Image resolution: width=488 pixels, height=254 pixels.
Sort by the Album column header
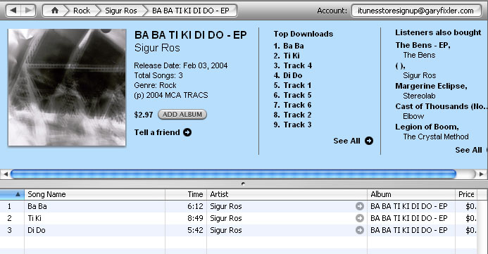[x=411, y=194]
